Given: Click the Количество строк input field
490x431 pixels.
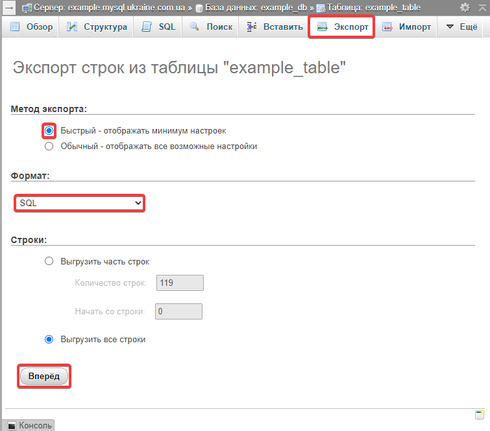Looking at the screenshot, I should [180, 283].
